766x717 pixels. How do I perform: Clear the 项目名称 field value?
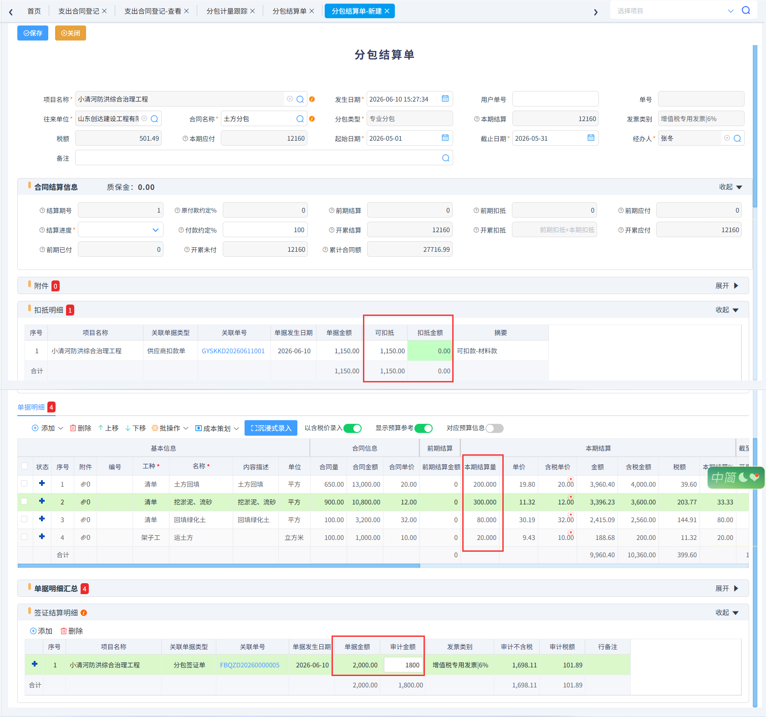point(290,99)
